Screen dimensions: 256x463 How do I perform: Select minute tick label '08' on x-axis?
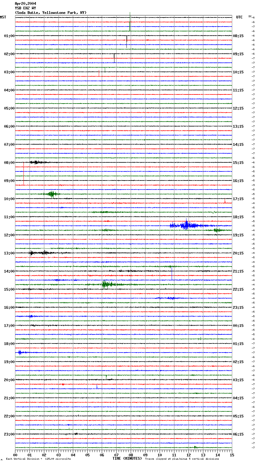[x=131, y=455]
